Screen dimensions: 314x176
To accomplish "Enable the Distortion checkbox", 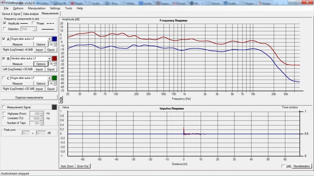I will (5, 29).
